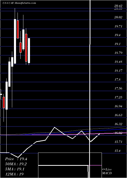This screenshot has width=127, height=178.
Task: Click the 15.4 price axis label
Action: pos(117,151)
